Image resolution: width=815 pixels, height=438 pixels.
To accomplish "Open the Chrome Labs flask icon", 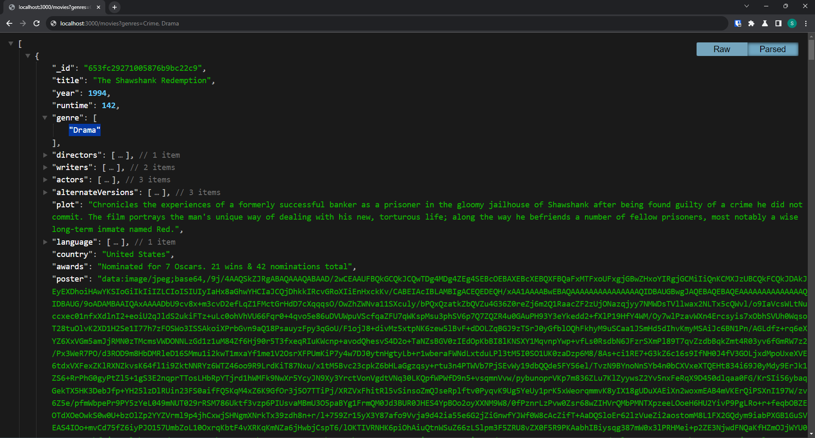I will coord(765,23).
